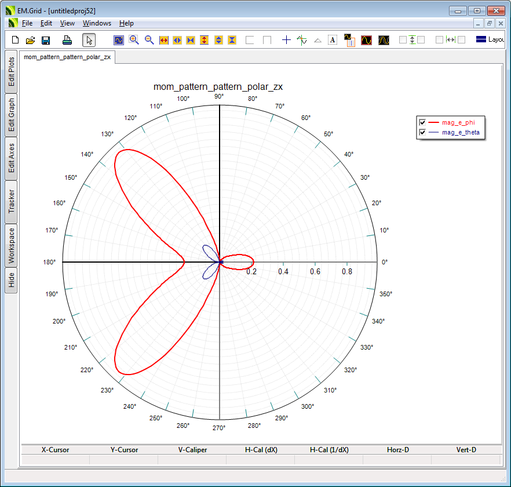Click the zoom in magnifier icon
The image size is (511, 487).
[134, 40]
